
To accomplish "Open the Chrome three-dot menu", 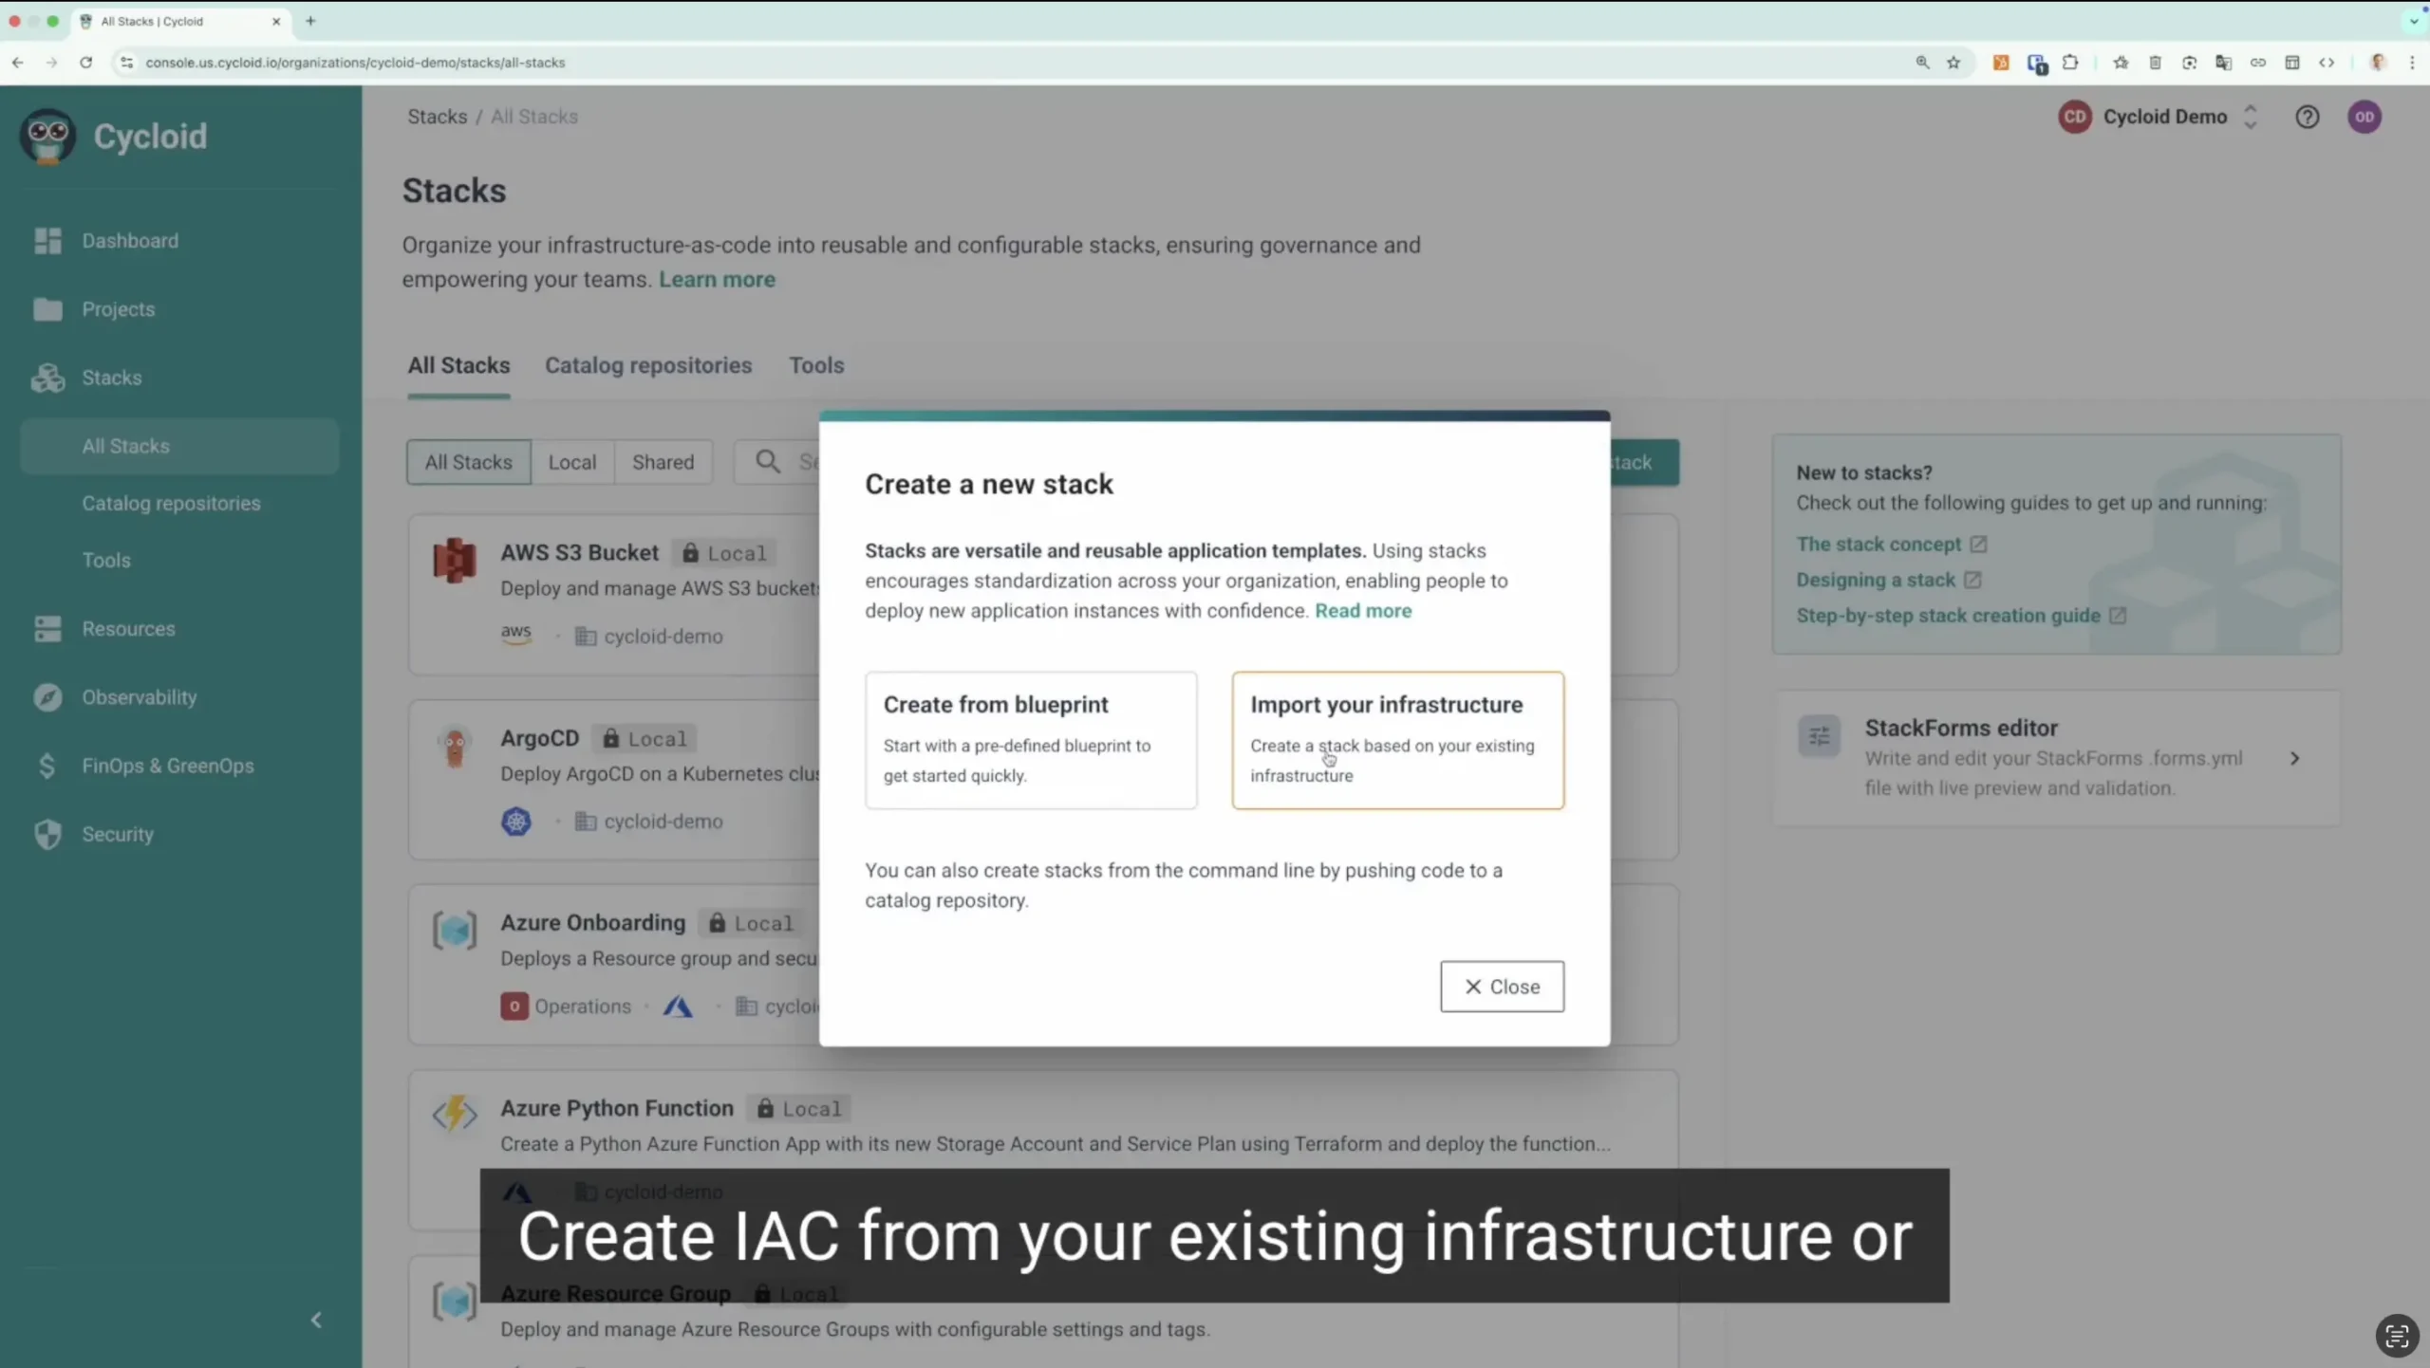I will pyautogui.click(x=2412, y=63).
